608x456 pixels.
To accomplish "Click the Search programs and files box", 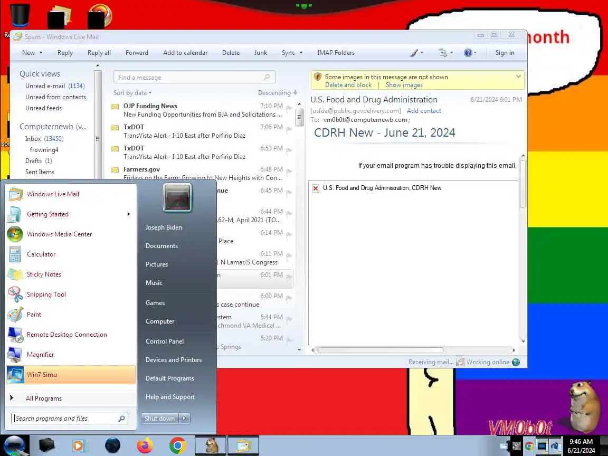I will [x=70, y=419].
